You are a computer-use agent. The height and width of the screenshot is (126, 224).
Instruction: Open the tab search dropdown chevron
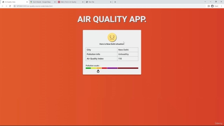(x=205, y=2)
